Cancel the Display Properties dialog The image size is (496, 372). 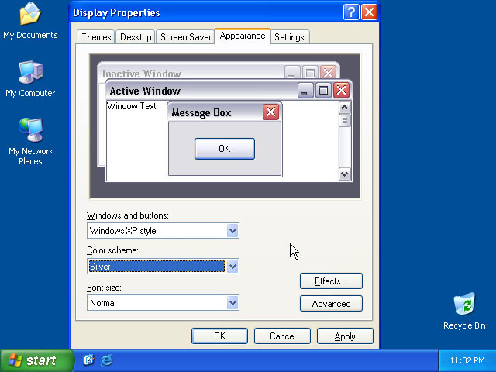282,336
